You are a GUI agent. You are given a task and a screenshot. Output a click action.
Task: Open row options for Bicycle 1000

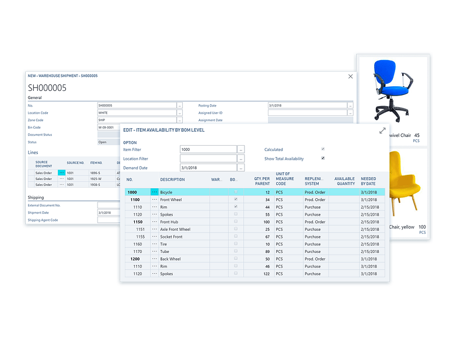coord(154,192)
